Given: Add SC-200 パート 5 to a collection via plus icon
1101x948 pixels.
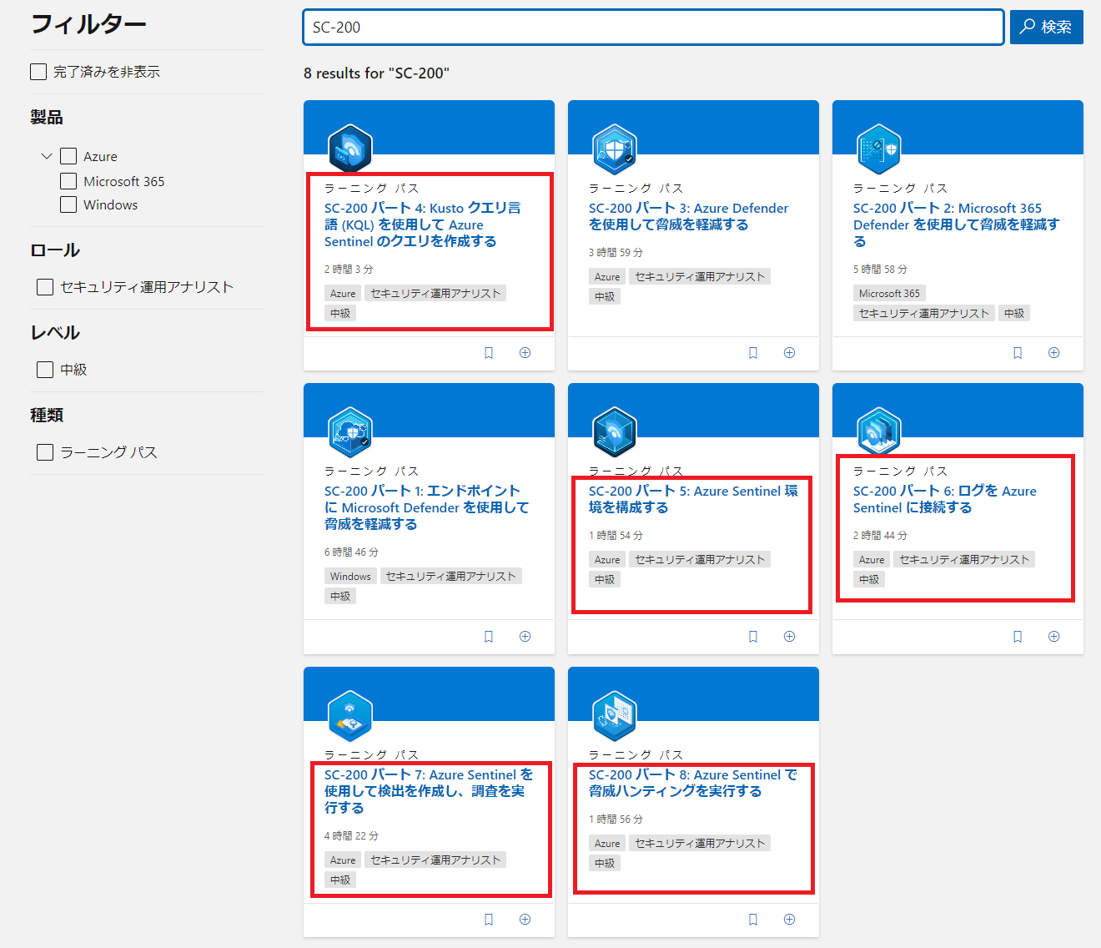Looking at the screenshot, I should point(788,636).
